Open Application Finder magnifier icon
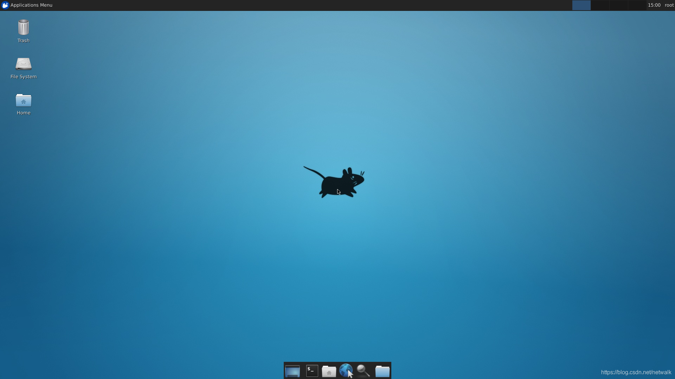Viewport: 675px width, 379px height. [363, 371]
